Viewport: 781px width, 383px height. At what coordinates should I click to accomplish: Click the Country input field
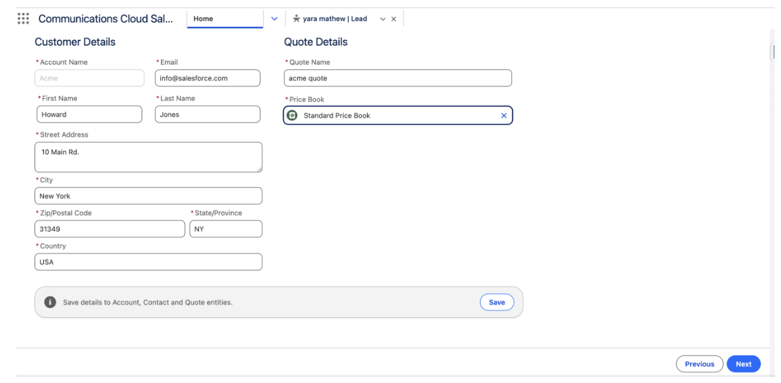[148, 262]
